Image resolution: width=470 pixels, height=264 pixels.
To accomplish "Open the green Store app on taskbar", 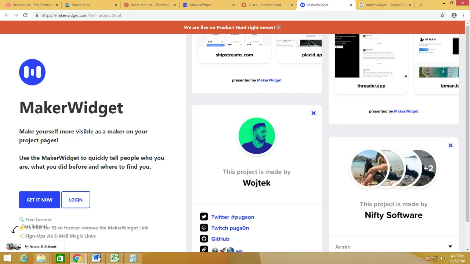I will [59, 258].
